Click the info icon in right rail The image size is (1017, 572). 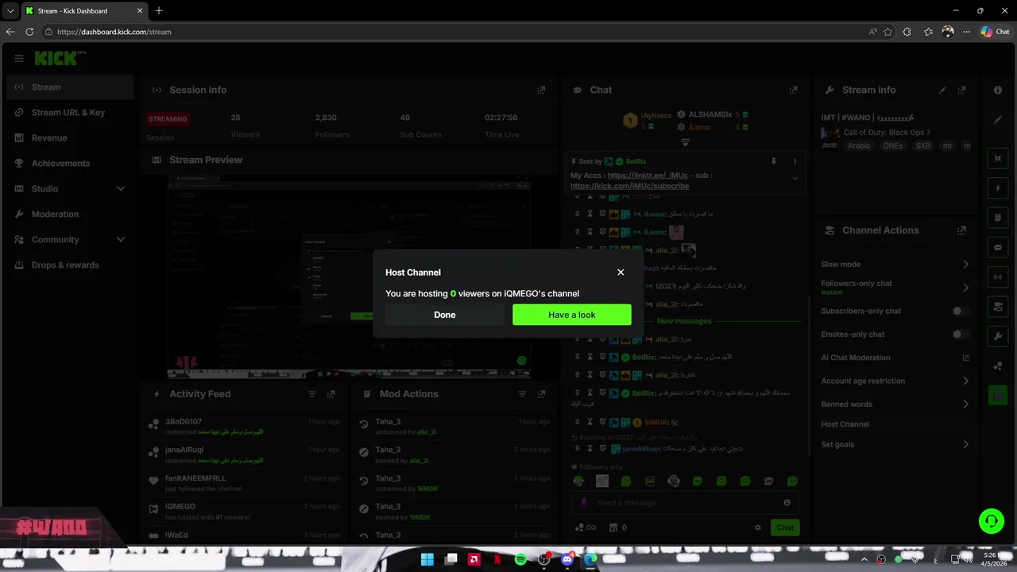click(x=998, y=91)
